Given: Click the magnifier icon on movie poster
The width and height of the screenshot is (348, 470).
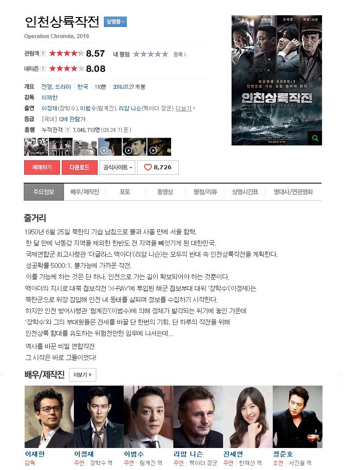Looking at the screenshot, I should click(x=315, y=138).
